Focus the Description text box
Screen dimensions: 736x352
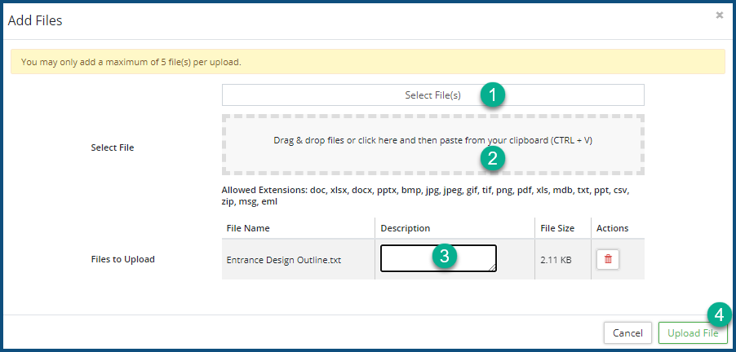408,257
